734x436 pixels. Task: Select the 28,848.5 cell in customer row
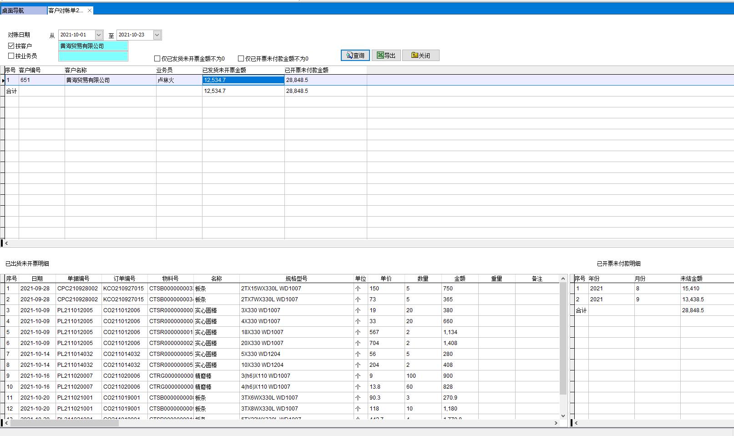[325, 80]
